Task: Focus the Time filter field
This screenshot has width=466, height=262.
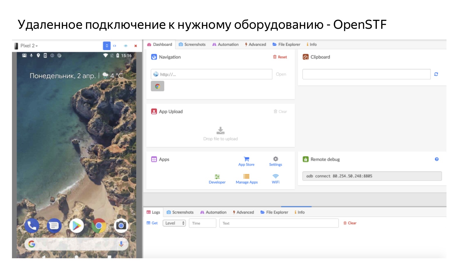Action: (x=202, y=223)
